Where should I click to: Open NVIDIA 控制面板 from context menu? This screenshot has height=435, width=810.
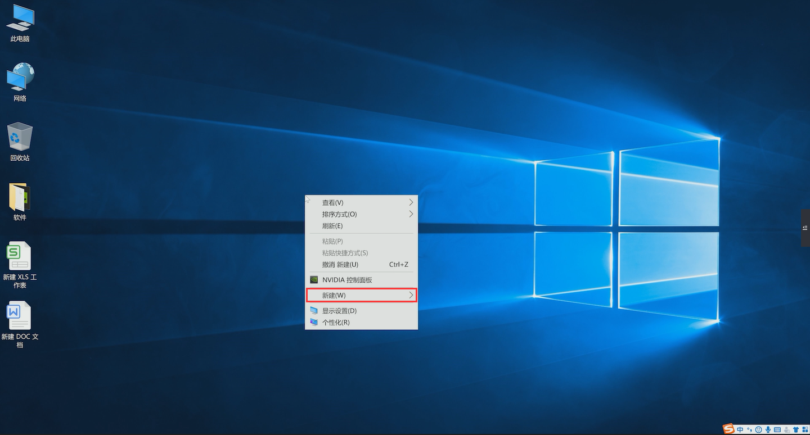point(361,280)
